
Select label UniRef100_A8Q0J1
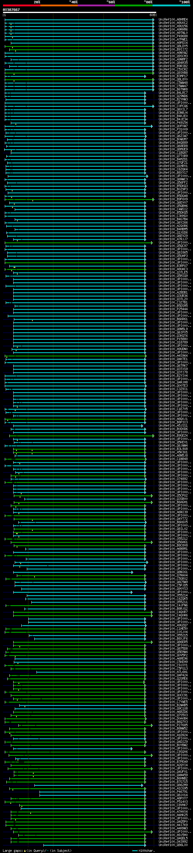pos(173,419)
